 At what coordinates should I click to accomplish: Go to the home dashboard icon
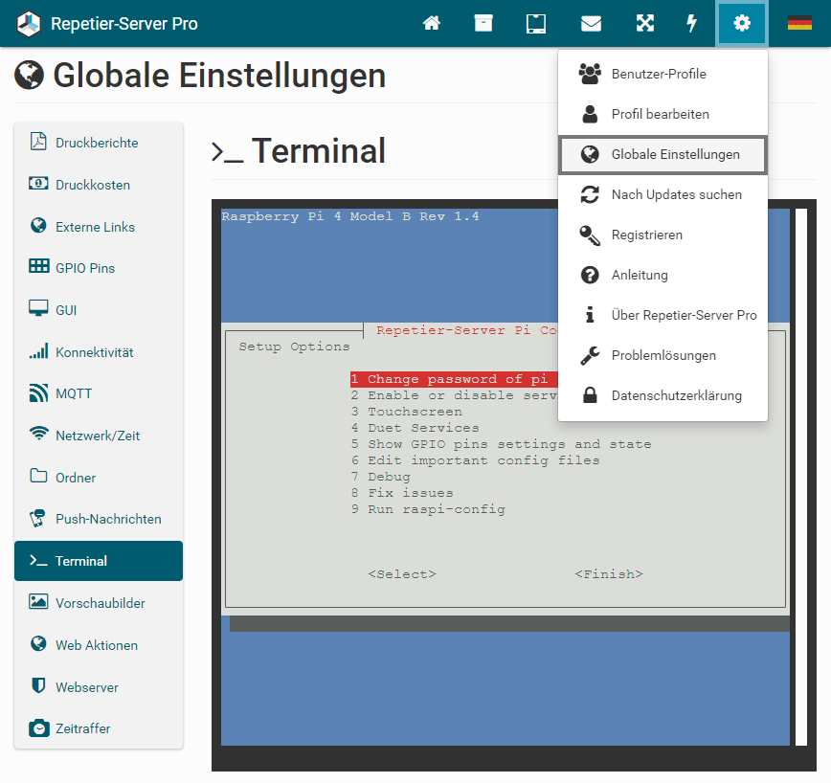pos(432,23)
